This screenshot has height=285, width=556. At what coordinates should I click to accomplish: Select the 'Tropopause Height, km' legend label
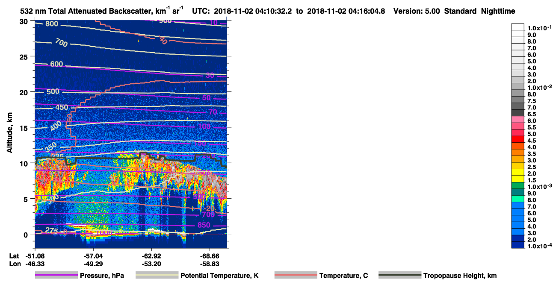click(x=460, y=276)
